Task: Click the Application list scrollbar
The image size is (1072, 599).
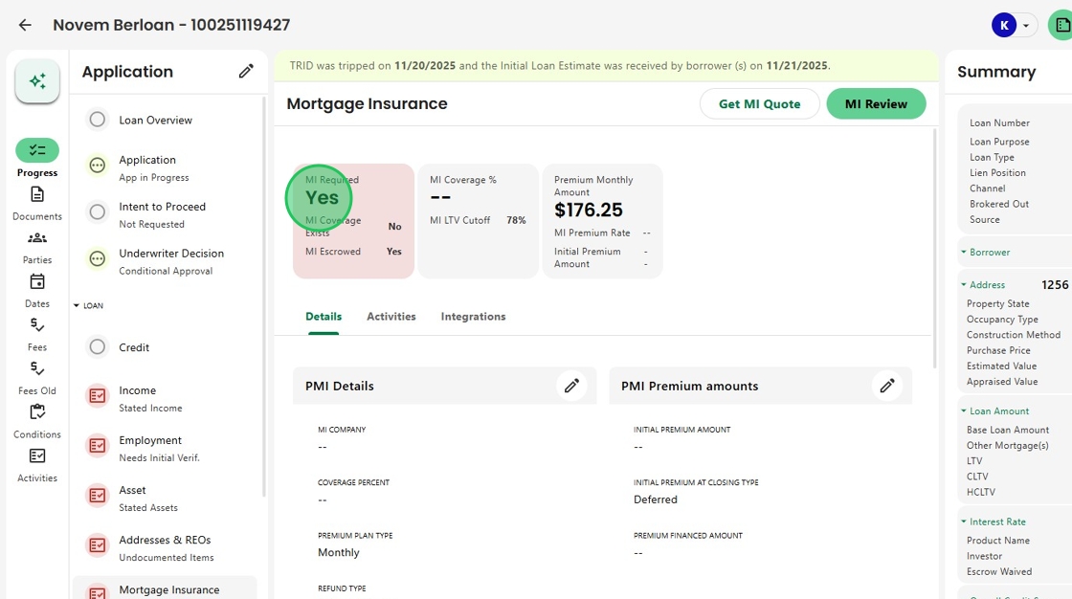Action: [264, 297]
